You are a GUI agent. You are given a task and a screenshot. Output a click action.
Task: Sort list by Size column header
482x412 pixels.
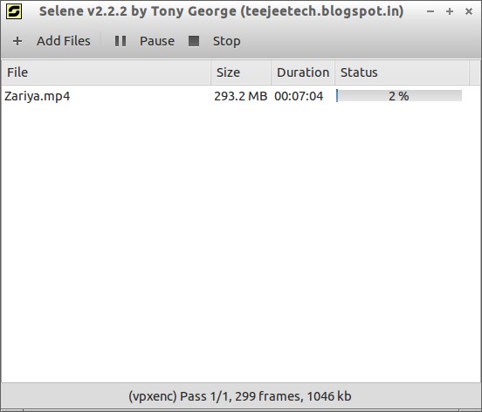[x=241, y=72]
